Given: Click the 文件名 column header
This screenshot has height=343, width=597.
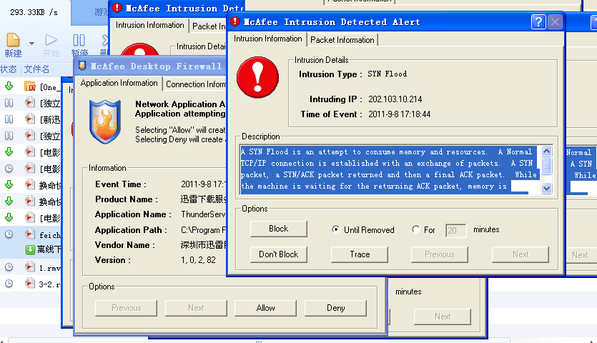Looking at the screenshot, I should coord(36,69).
